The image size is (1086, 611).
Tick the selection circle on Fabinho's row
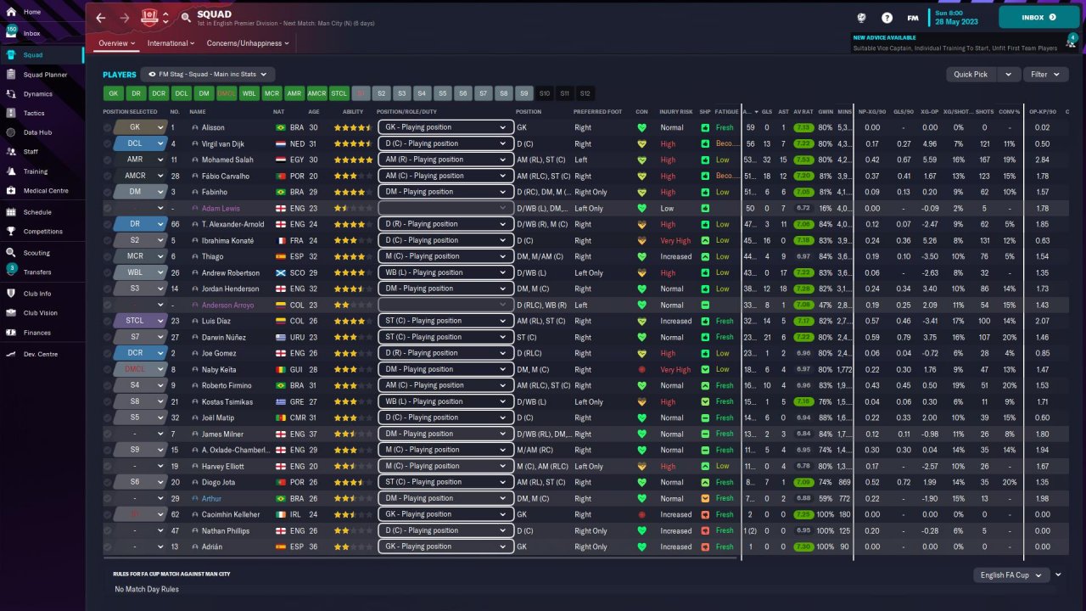point(108,192)
